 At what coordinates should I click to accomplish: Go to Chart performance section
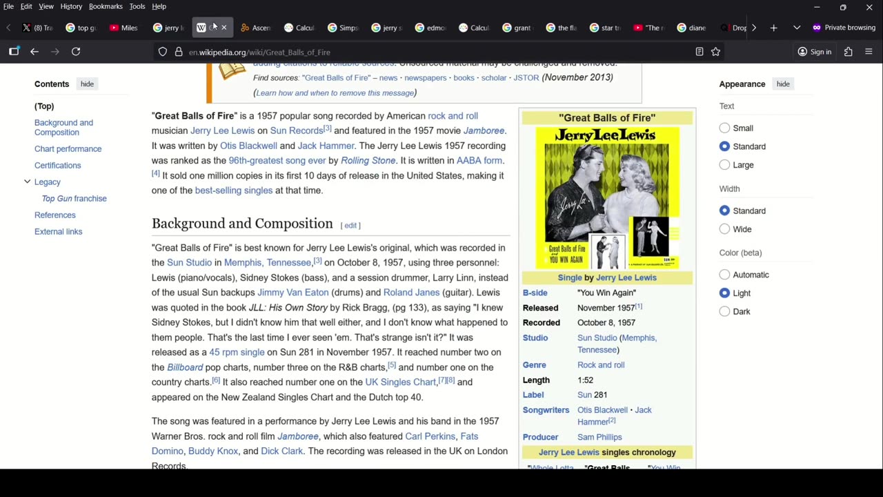[68, 149]
